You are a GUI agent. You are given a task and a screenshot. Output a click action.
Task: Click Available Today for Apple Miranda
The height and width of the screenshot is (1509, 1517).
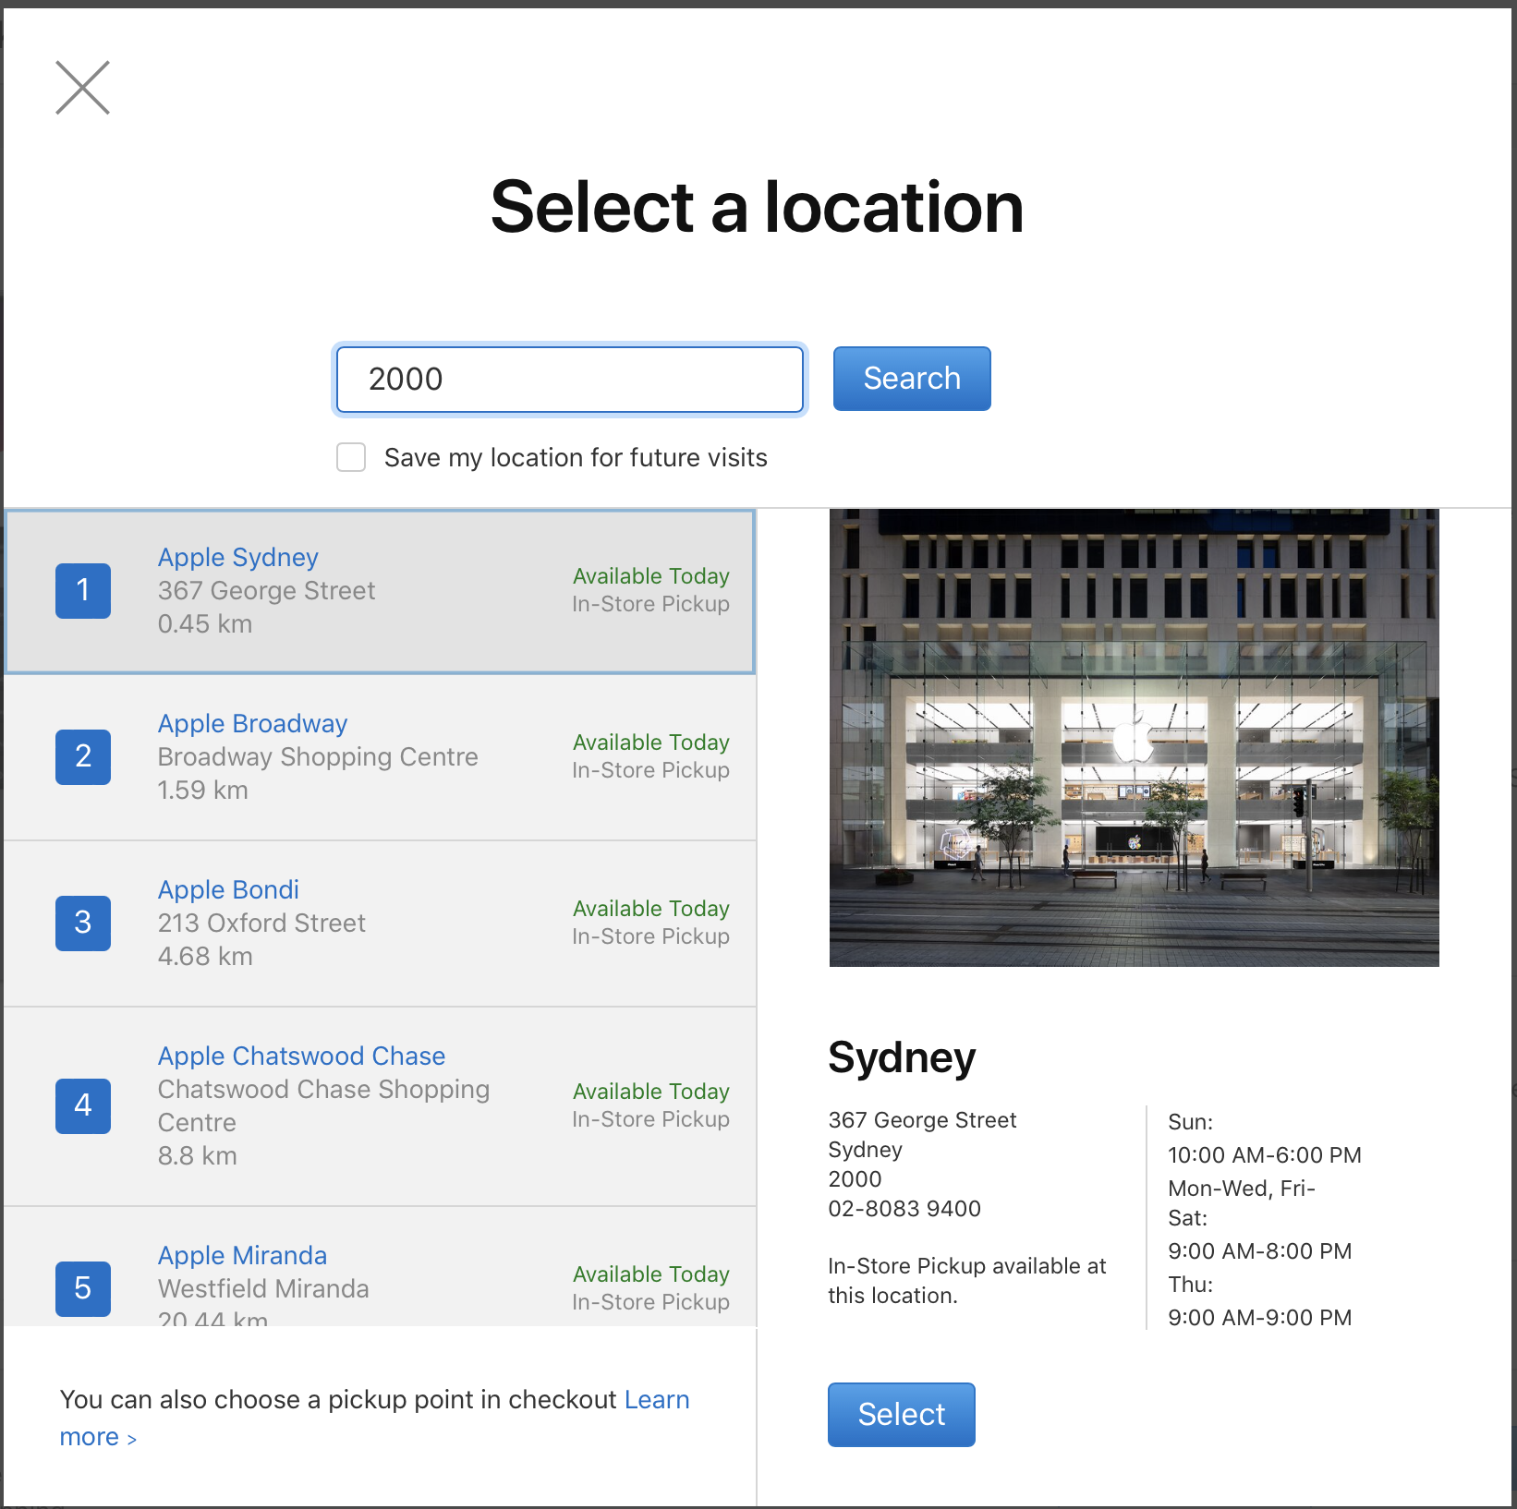coord(651,1274)
